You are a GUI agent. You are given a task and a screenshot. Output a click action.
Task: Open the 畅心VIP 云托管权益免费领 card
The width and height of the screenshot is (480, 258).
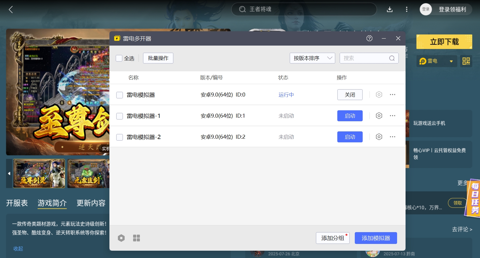pyautogui.click(x=439, y=154)
